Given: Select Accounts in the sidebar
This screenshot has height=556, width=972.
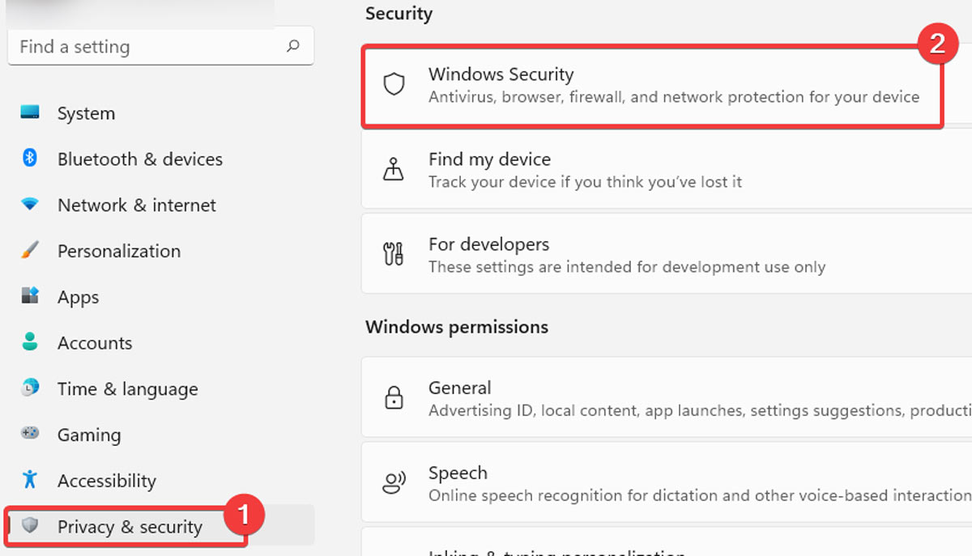Looking at the screenshot, I should (95, 342).
